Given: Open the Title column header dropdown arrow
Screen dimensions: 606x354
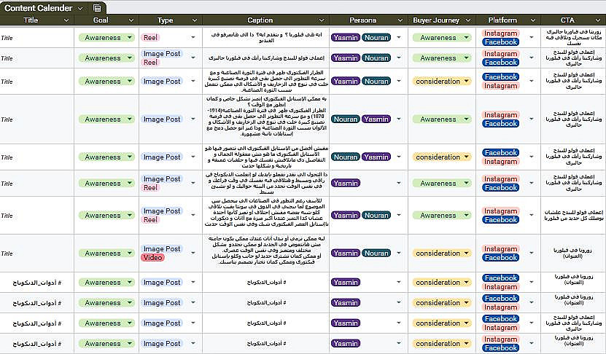Looking at the screenshot, I should 66,20.
